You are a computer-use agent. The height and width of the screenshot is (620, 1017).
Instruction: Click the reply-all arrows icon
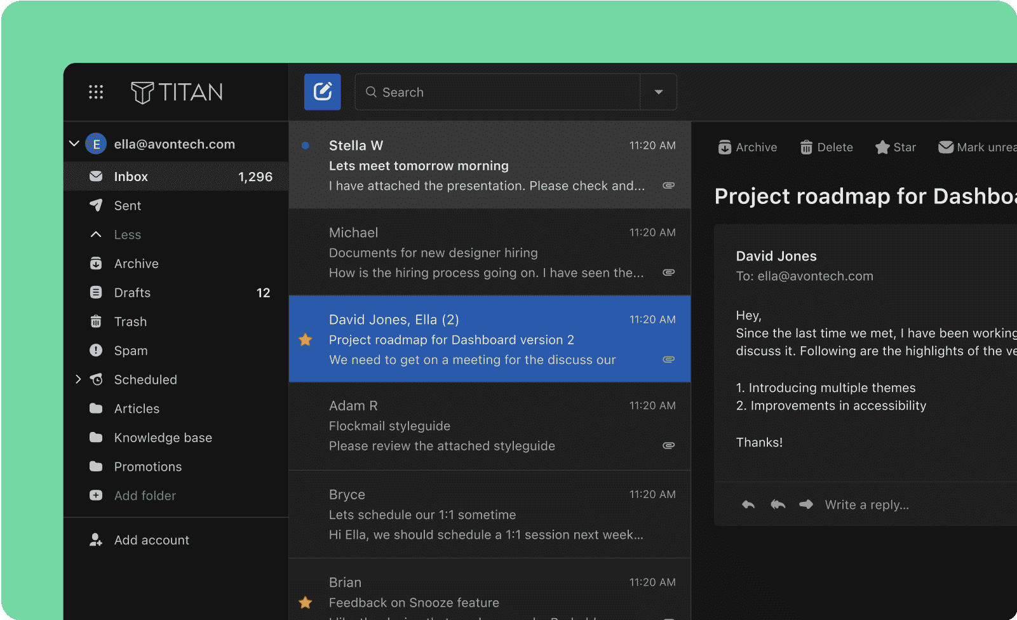click(778, 504)
